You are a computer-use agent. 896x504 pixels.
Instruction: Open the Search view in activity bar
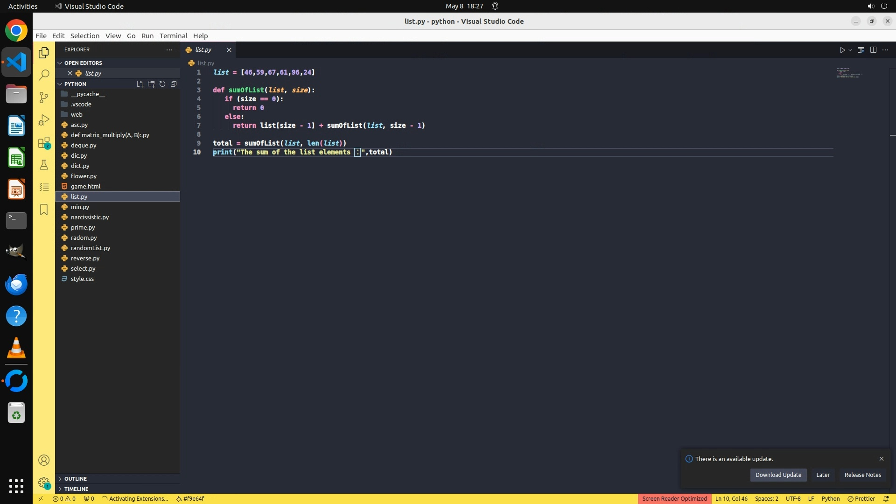tap(44, 75)
